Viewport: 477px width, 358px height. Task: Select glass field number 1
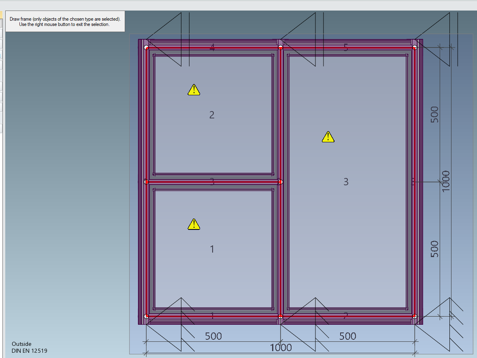(x=212, y=249)
